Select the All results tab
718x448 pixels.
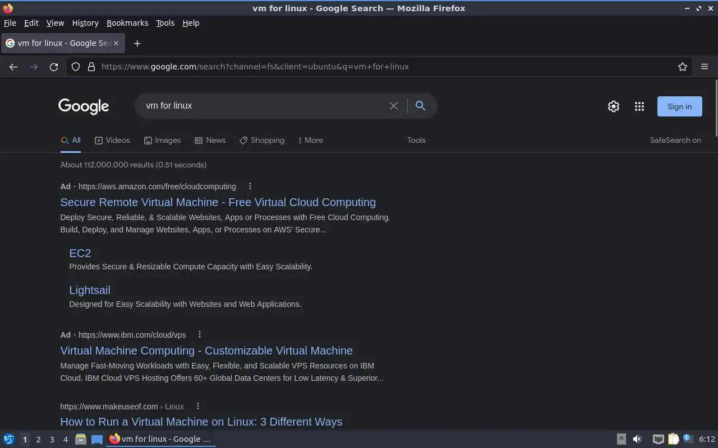coord(71,141)
